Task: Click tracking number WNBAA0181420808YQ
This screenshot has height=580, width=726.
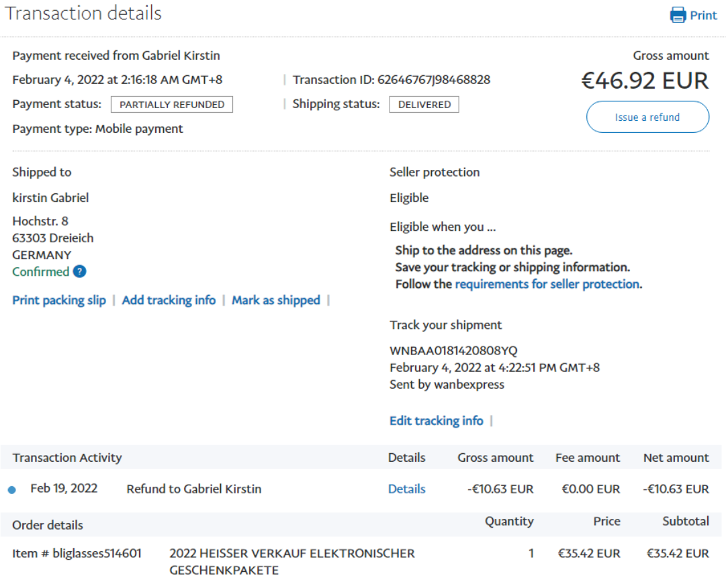Action: tap(453, 350)
